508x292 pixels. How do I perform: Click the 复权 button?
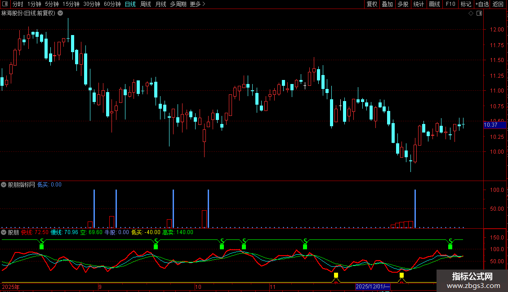click(372, 4)
